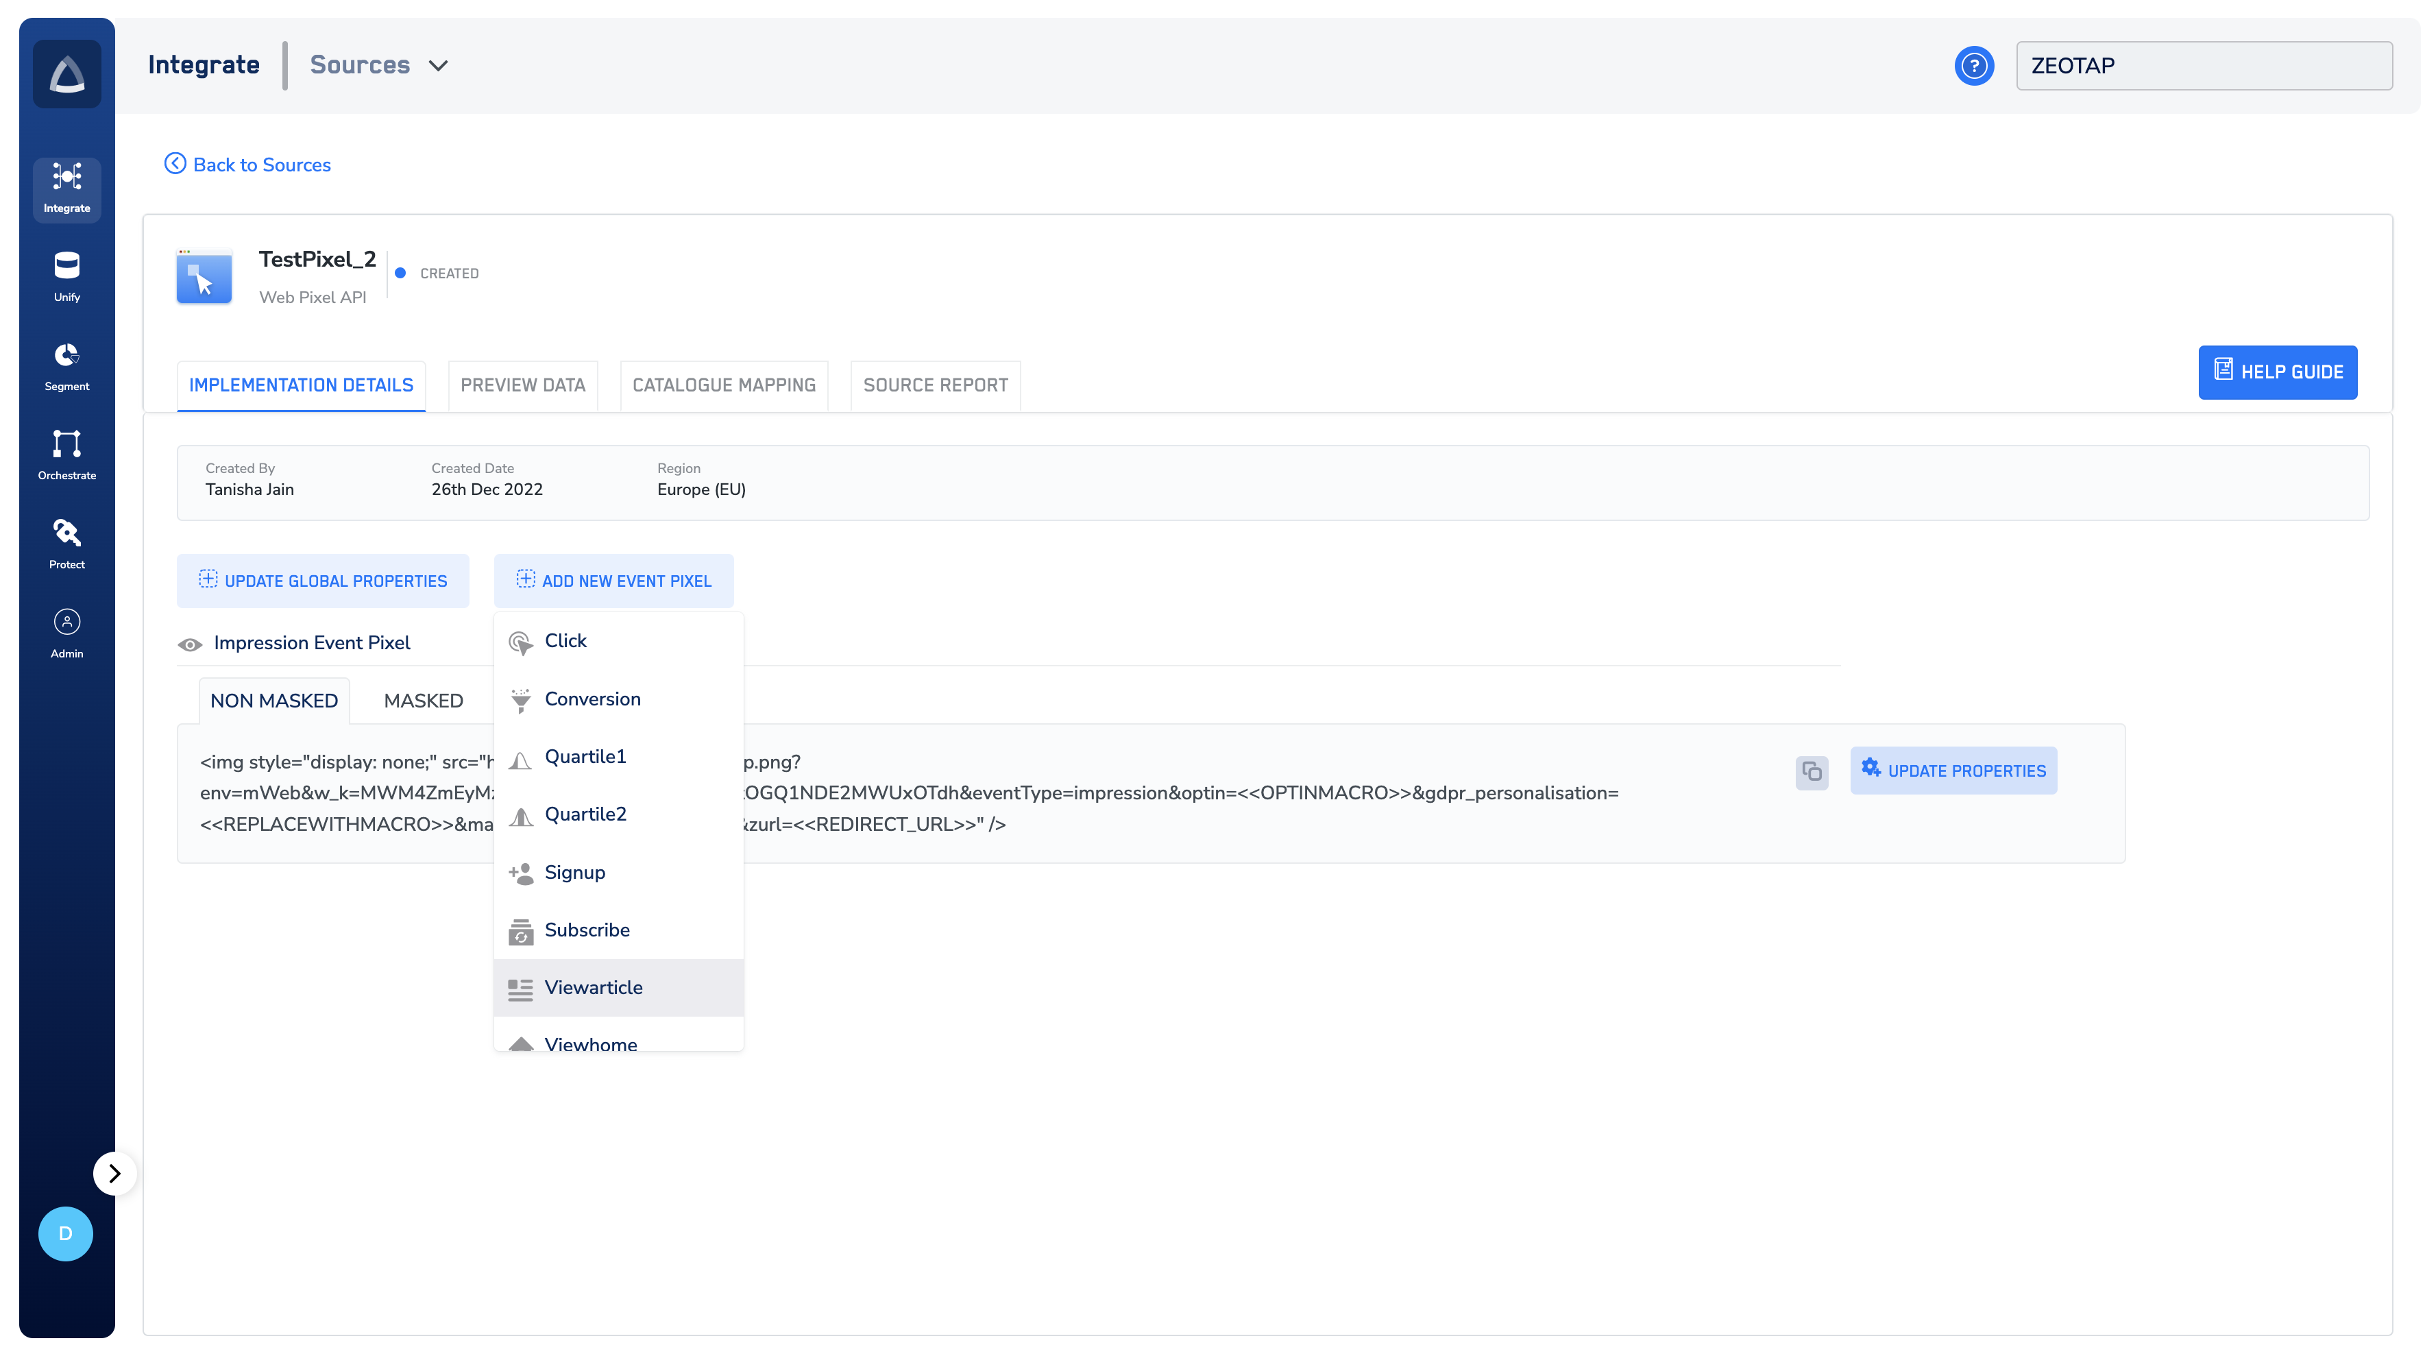The image size is (2425, 1356).
Task: Select the NON MASKED pixel view
Action: tap(274, 701)
